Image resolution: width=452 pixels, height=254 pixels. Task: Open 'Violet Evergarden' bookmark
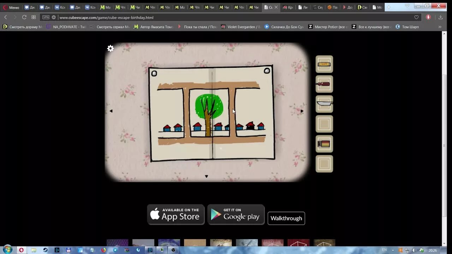click(x=241, y=27)
